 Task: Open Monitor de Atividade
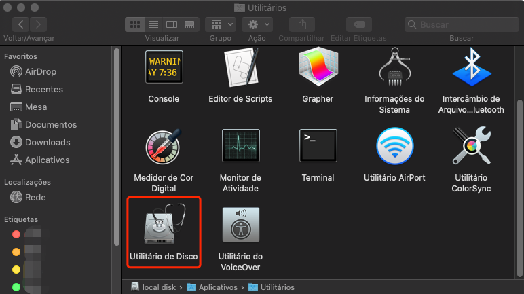tap(240, 145)
